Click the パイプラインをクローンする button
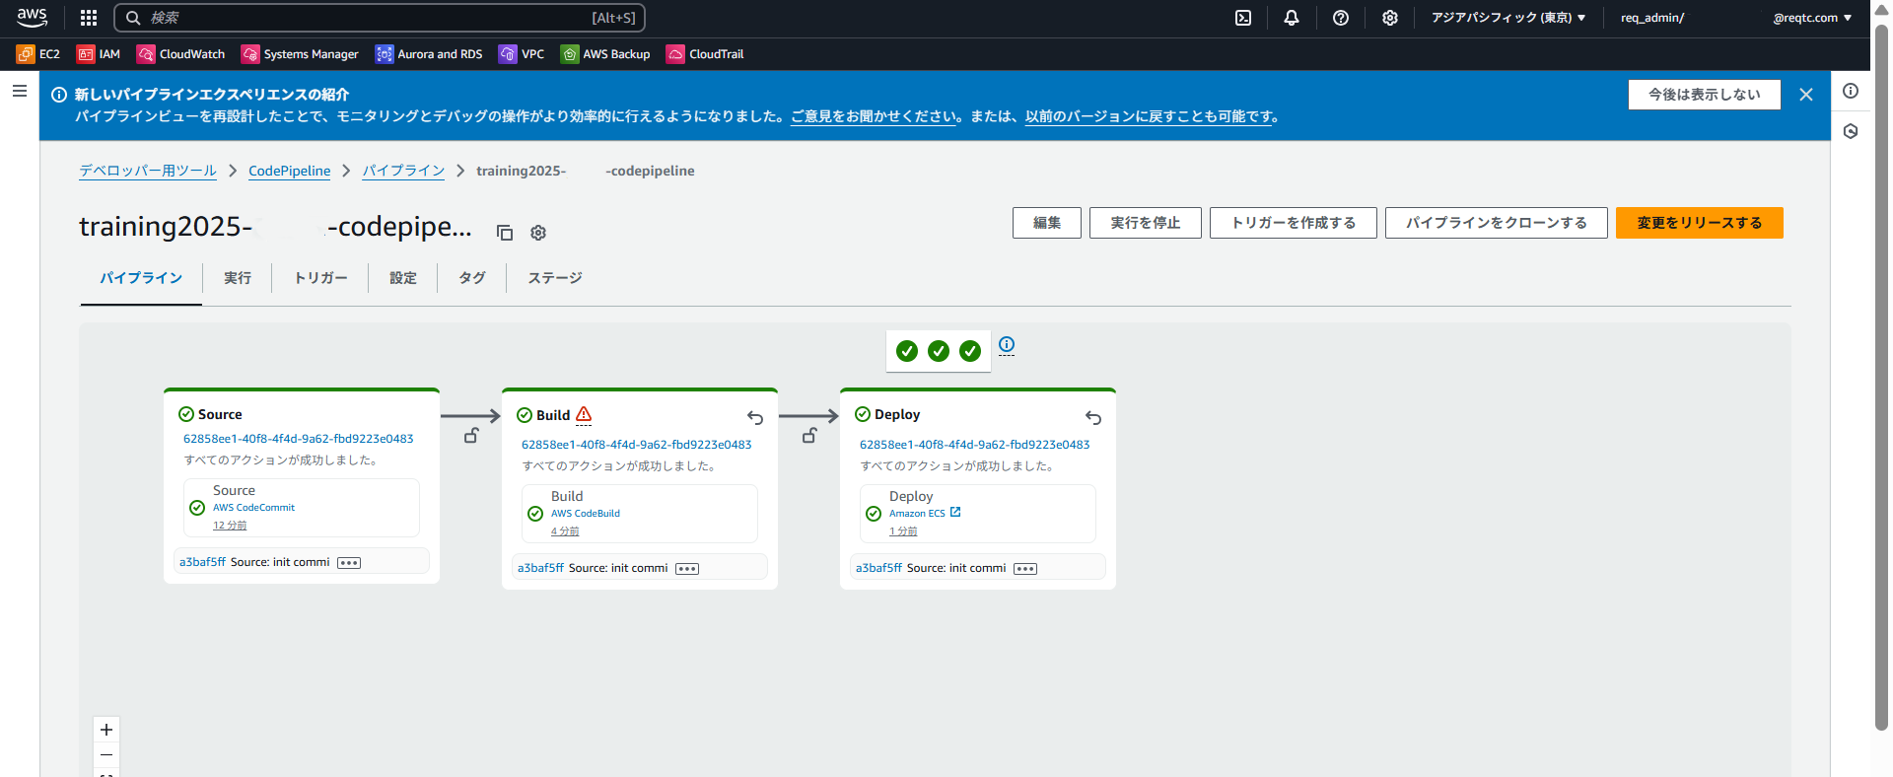Screen dimensions: 1893x777 tap(1497, 223)
